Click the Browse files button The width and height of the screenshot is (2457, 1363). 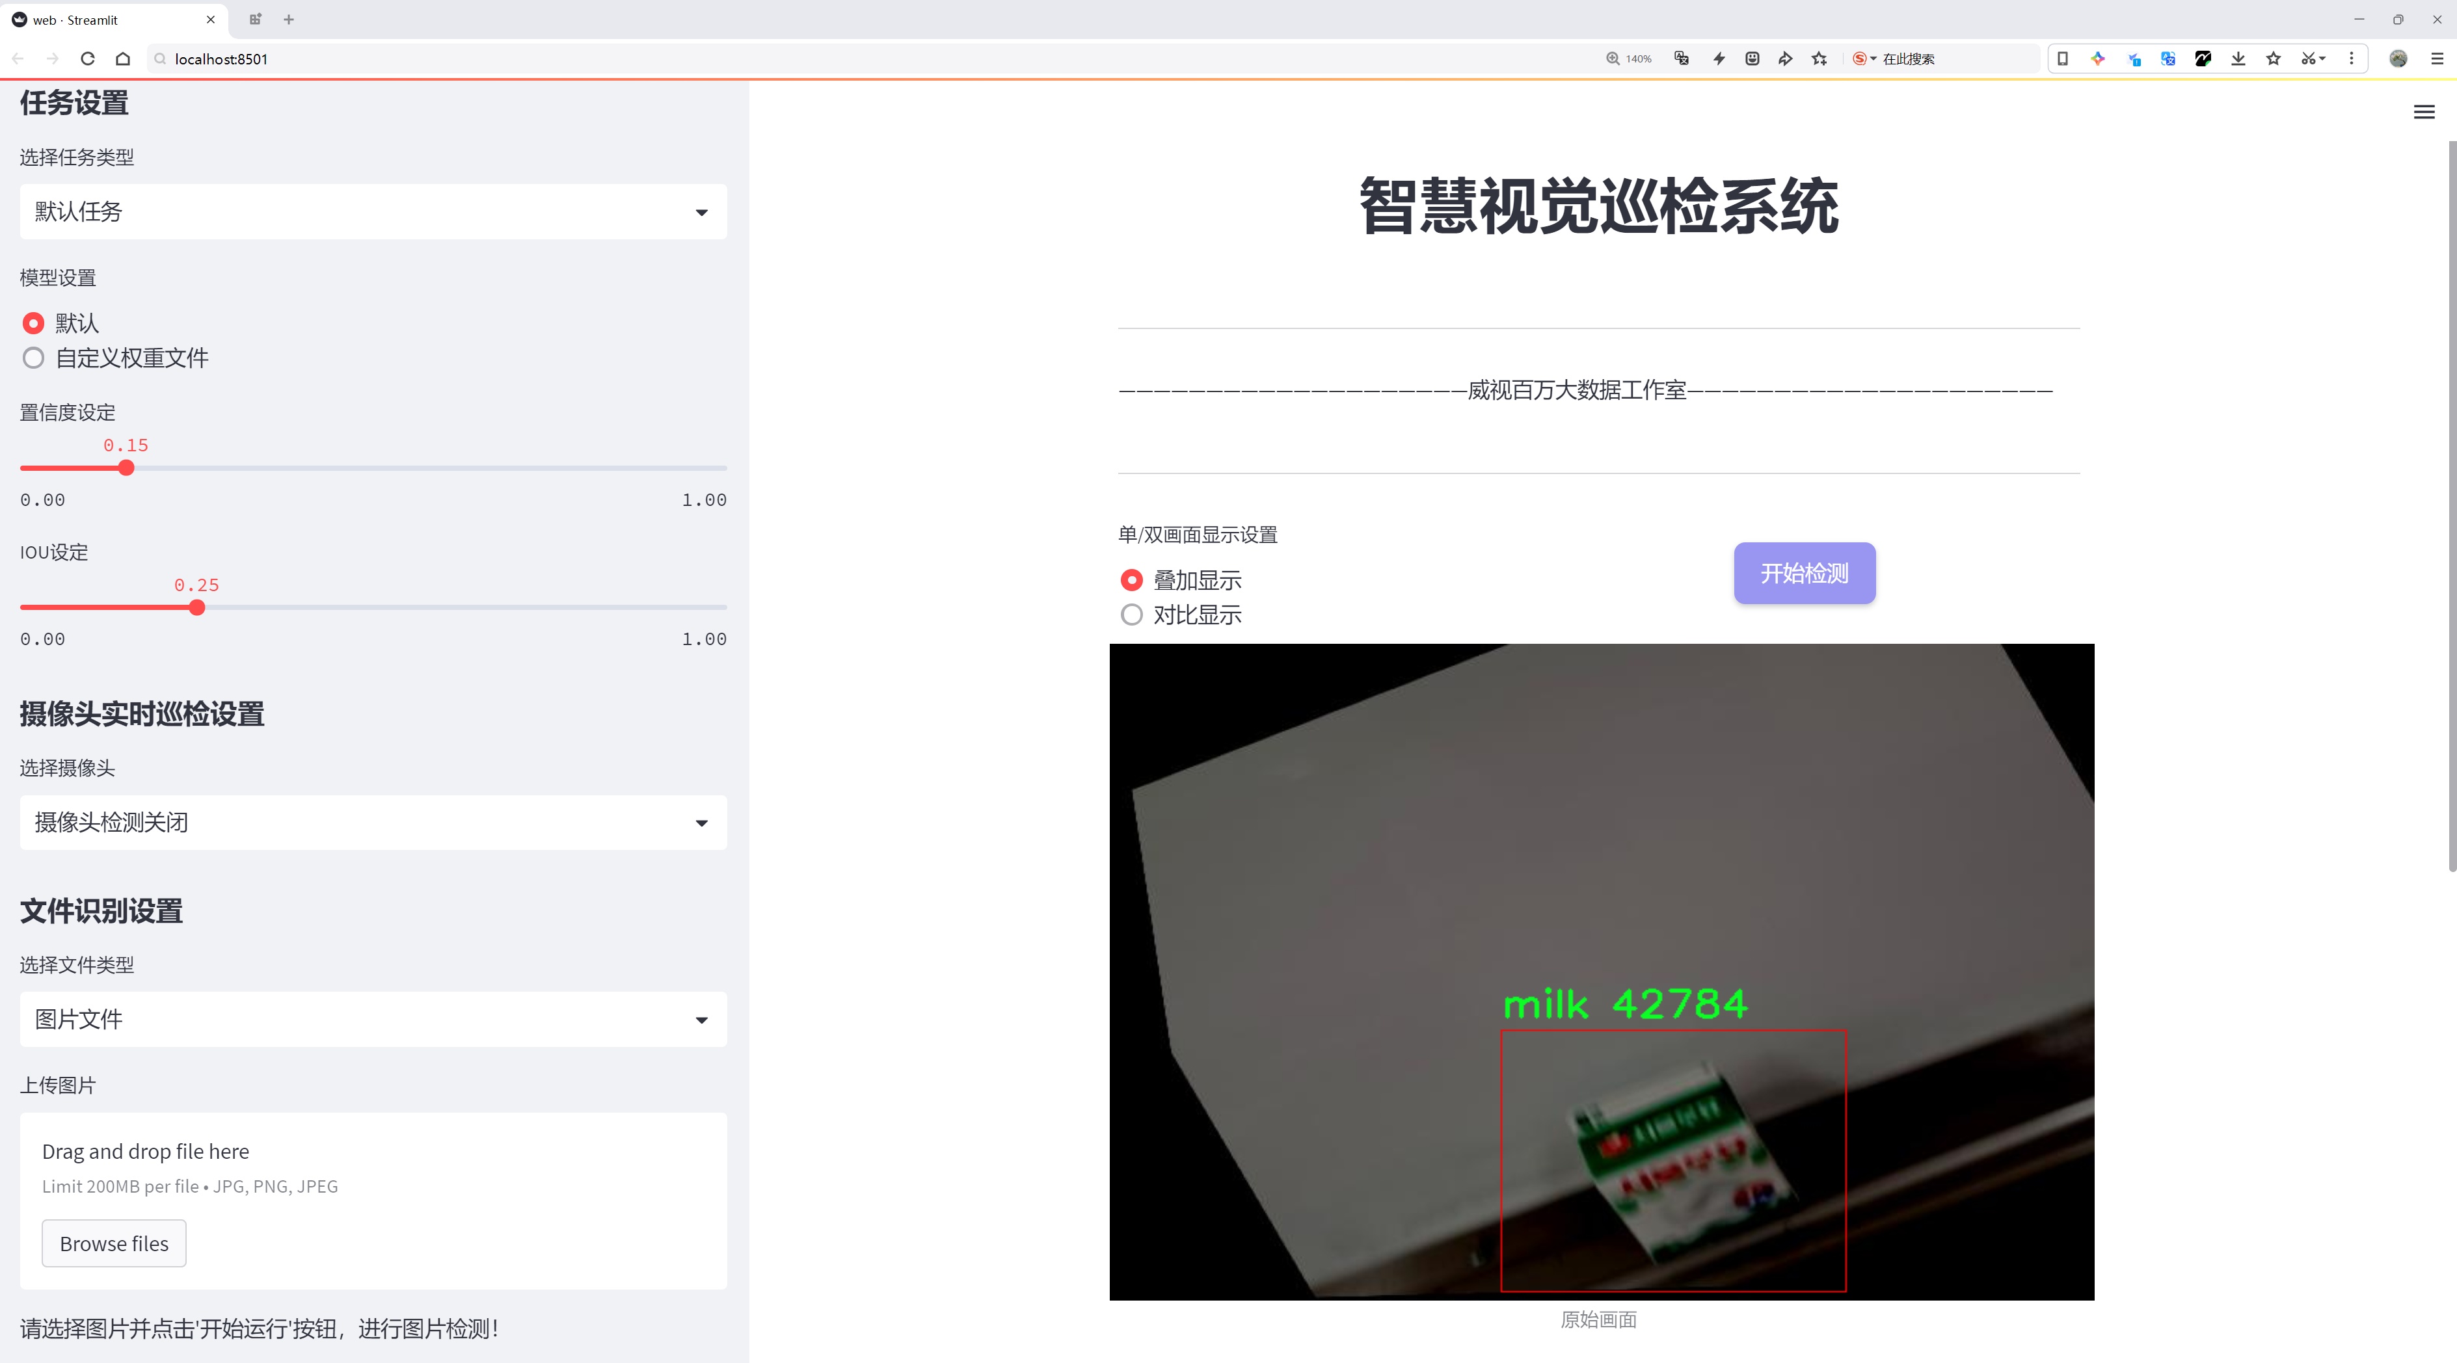(113, 1243)
